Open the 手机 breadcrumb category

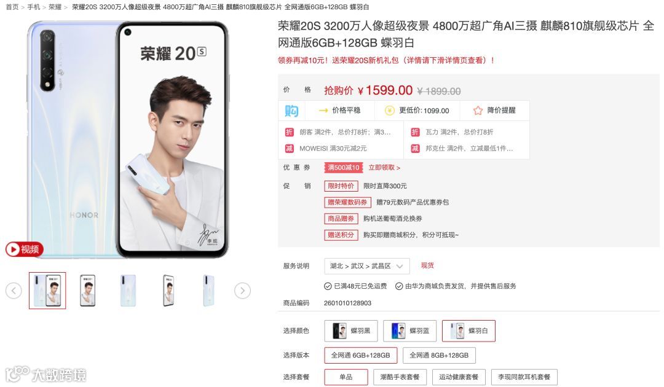tap(33, 7)
